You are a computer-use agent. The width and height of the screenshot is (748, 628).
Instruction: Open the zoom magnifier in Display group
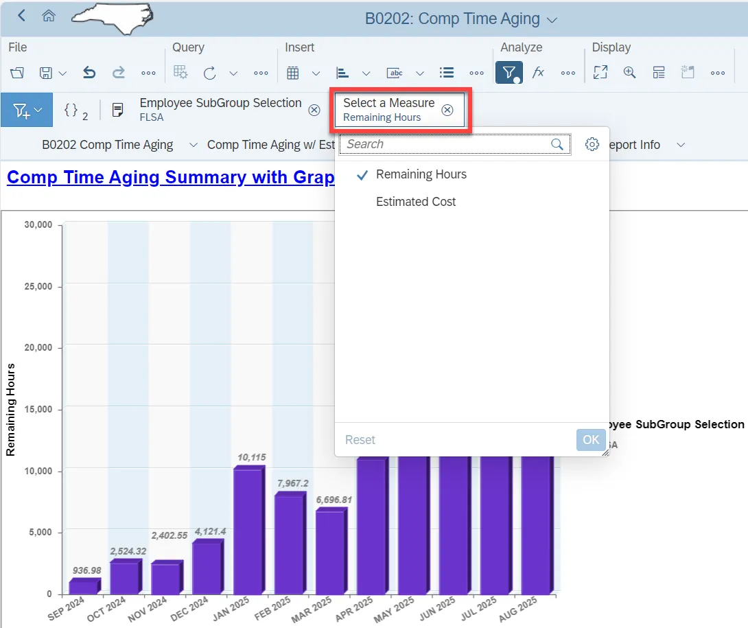pyautogui.click(x=629, y=73)
